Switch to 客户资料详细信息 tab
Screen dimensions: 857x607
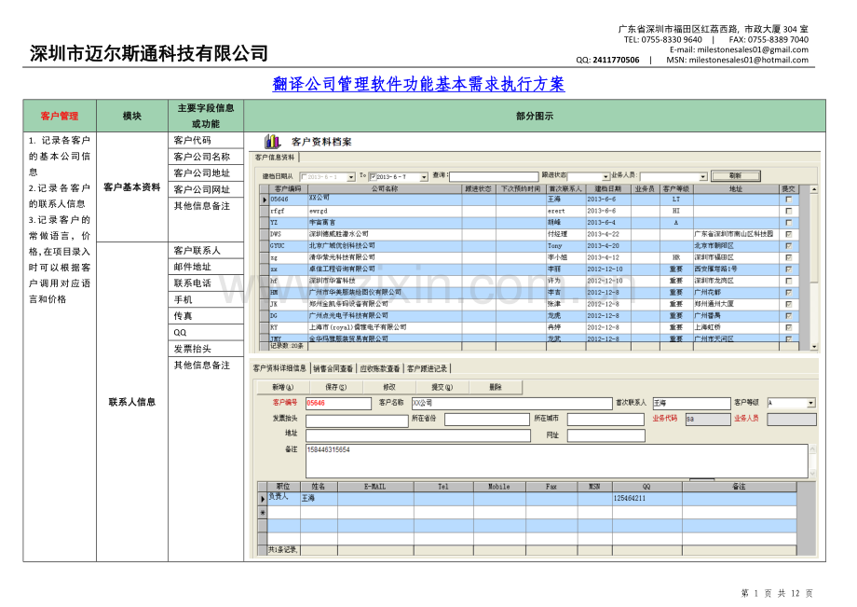[279, 368]
